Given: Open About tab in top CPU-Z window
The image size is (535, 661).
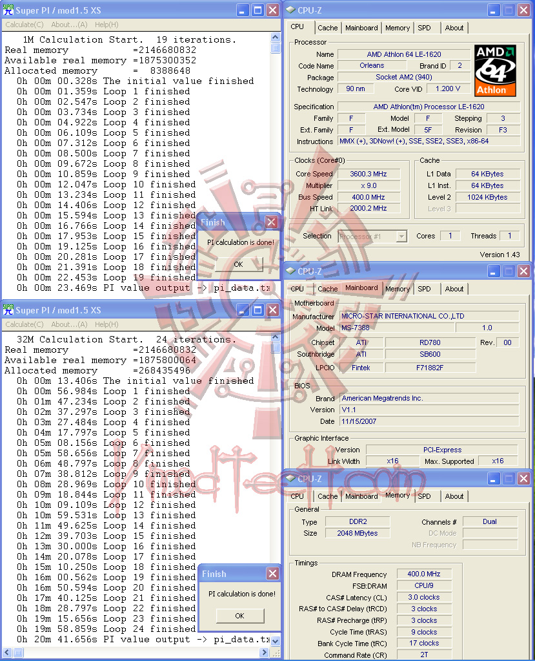Looking at the screenshot, I should (x=454, y=28).
